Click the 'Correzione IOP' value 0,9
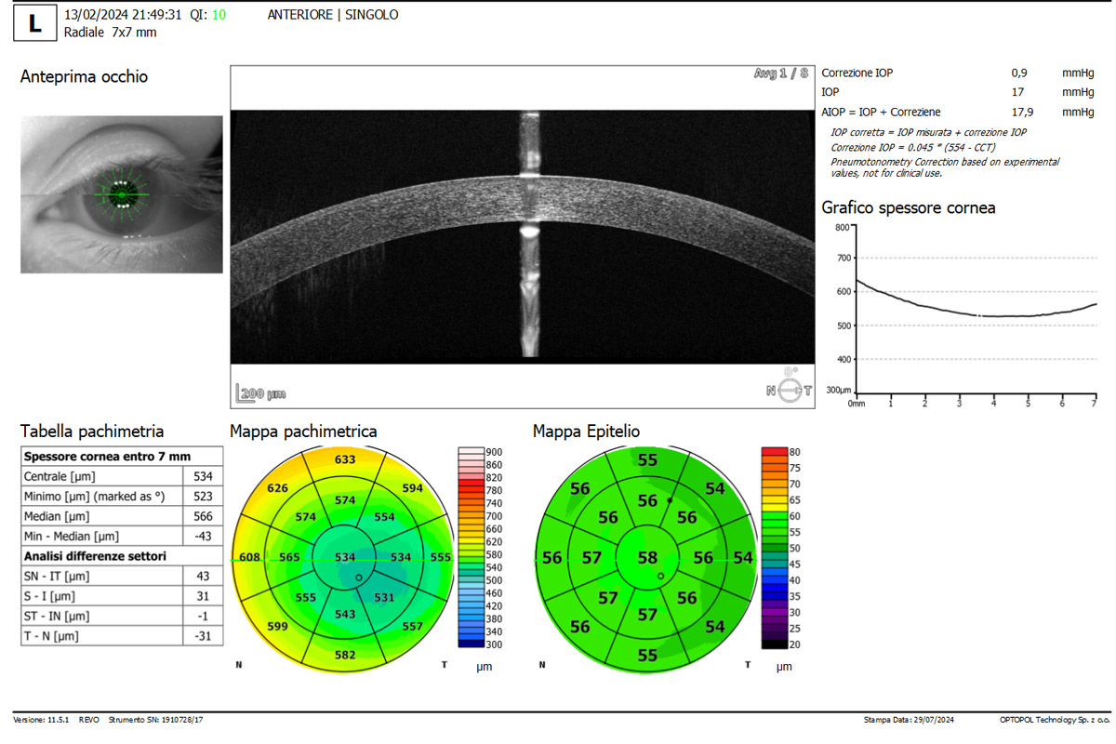 [x=1020, y=73]
